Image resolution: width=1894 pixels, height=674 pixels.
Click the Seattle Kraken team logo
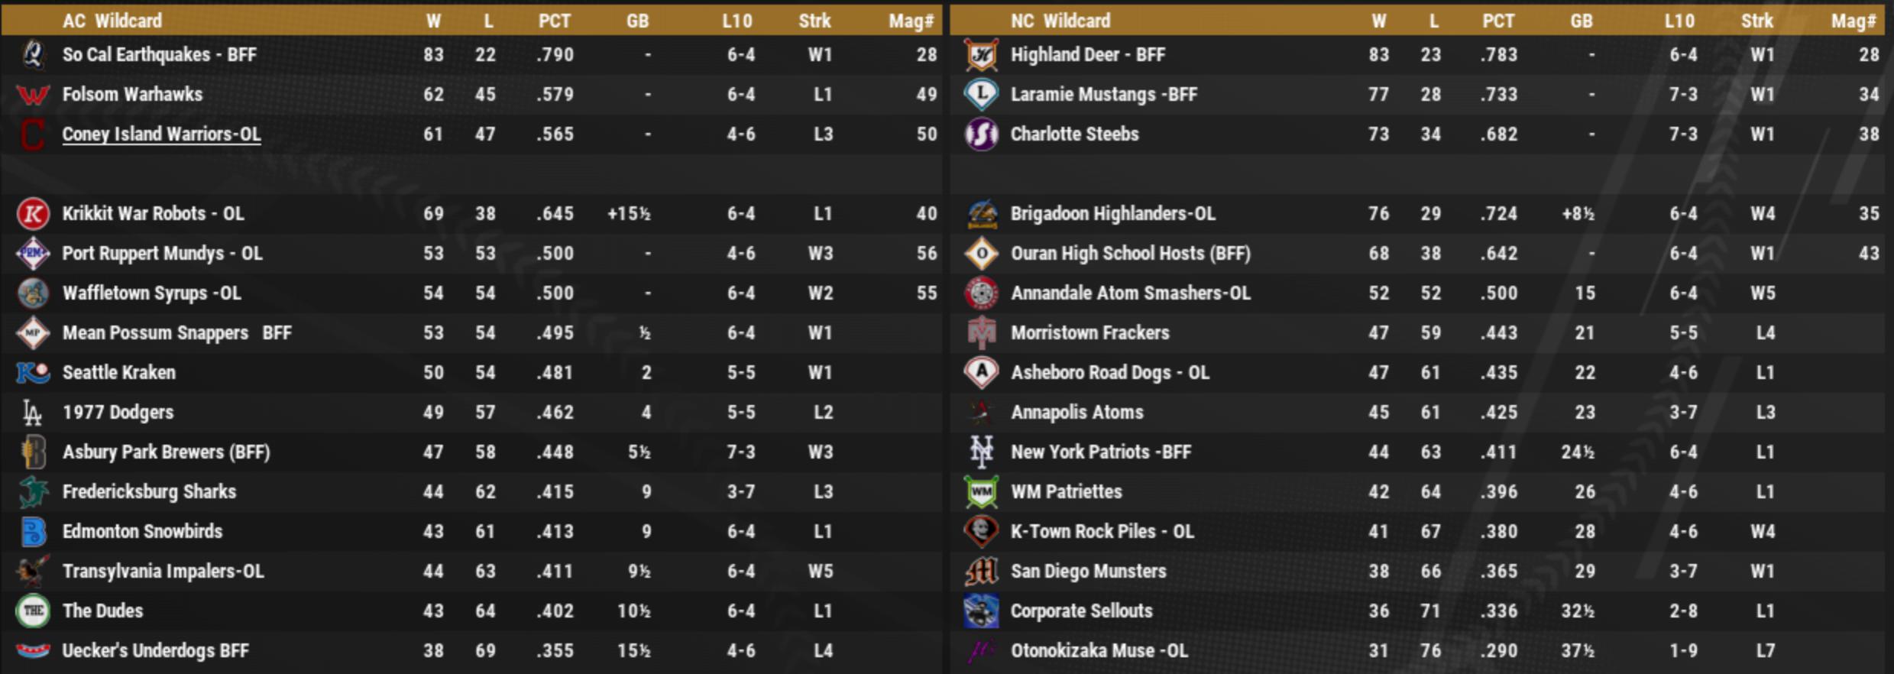tap(33, 373)
